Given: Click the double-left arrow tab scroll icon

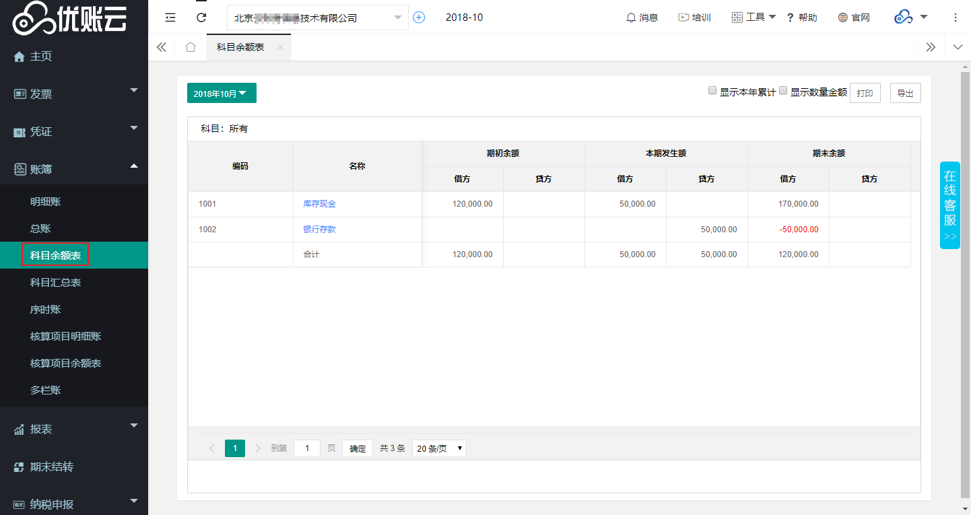Looking at the screenshot, I should tap(162, 47).
